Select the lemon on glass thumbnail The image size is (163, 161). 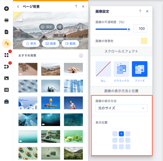point(51,103)
